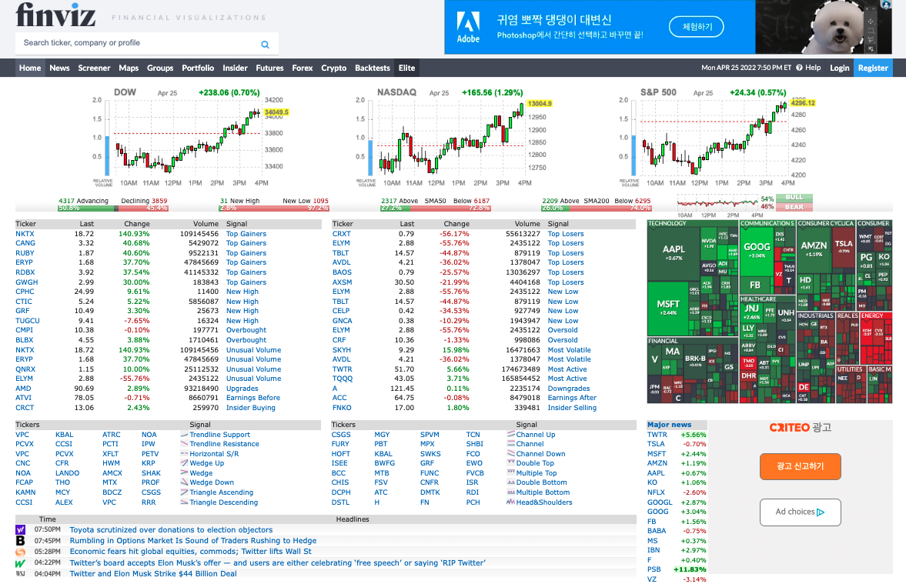The image size is (906, 584).
Task: Open the S&P 500 index chart
Action: tap(717, 138)
